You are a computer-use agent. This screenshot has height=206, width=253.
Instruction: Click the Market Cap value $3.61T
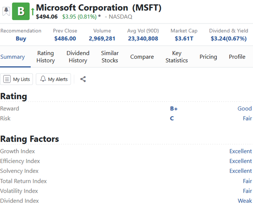(x=184, y=38)
